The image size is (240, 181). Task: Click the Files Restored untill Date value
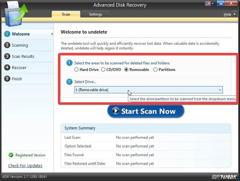click(x=135, y=164)
